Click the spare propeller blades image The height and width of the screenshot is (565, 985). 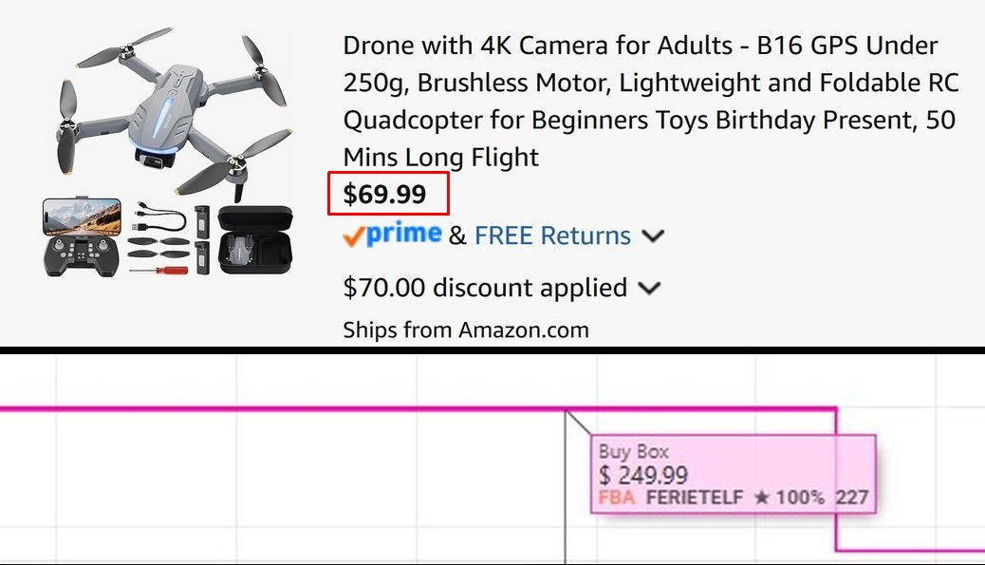(158, 248)
